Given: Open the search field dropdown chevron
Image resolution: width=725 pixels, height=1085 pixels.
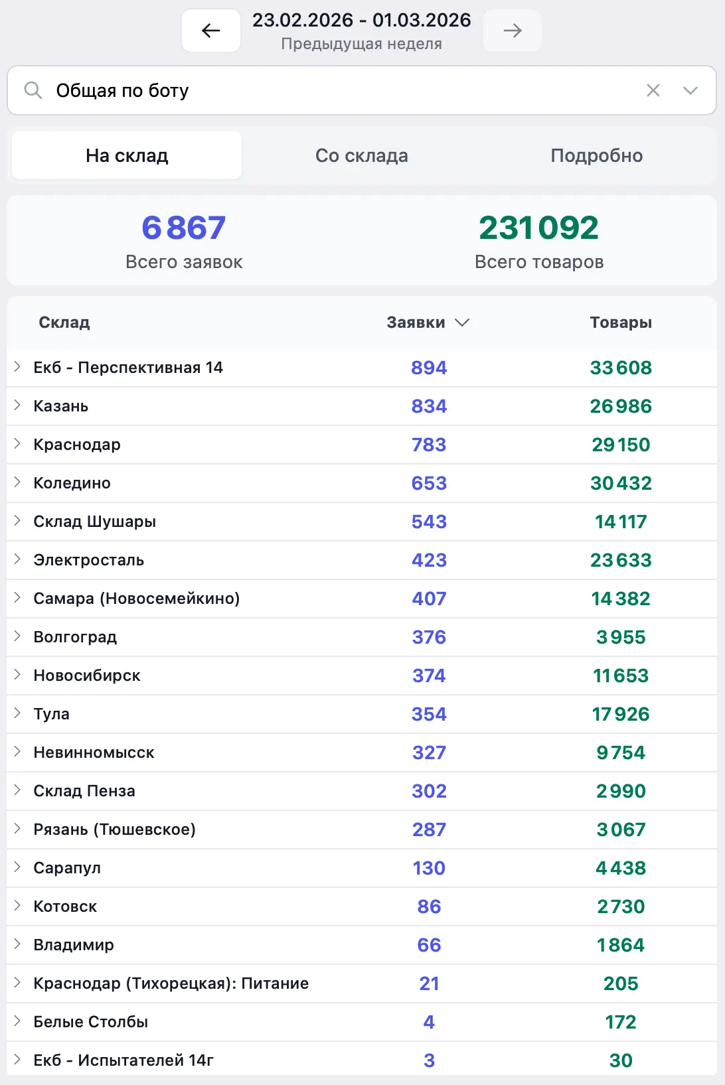Looking at the screenshot, I should [x=690, y=90].
